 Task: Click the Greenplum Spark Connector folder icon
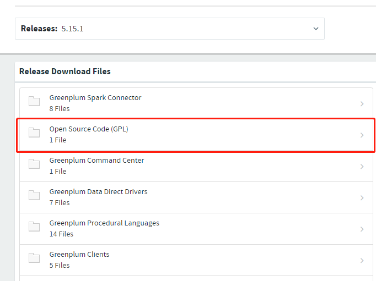tap(34, 101)
